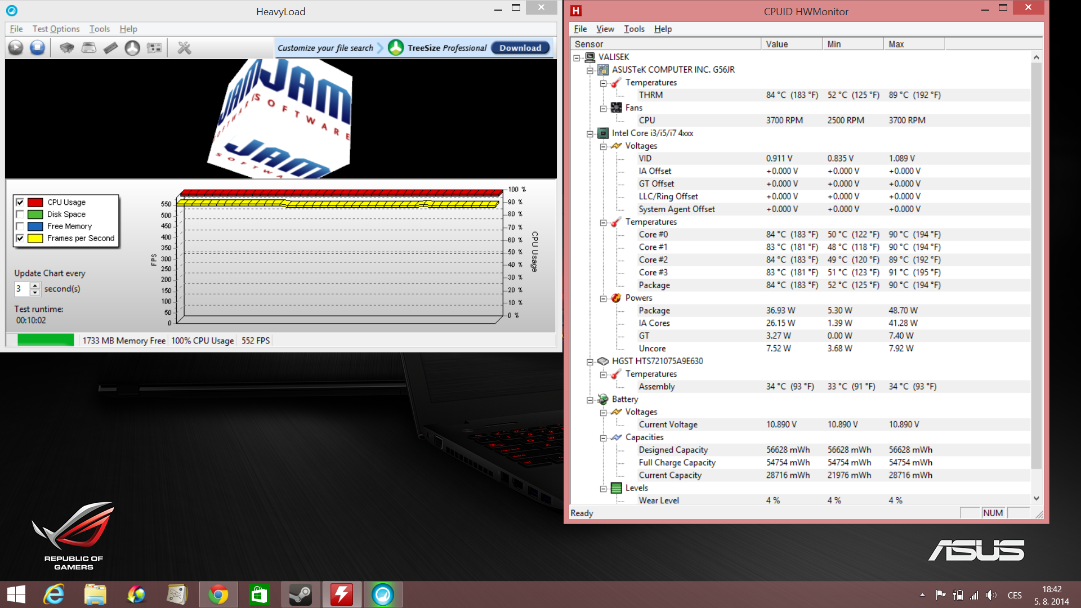This screenshot has width=1081, height=608.
Task: Toggle the GPU graphics card test icon
Action: 154,48
